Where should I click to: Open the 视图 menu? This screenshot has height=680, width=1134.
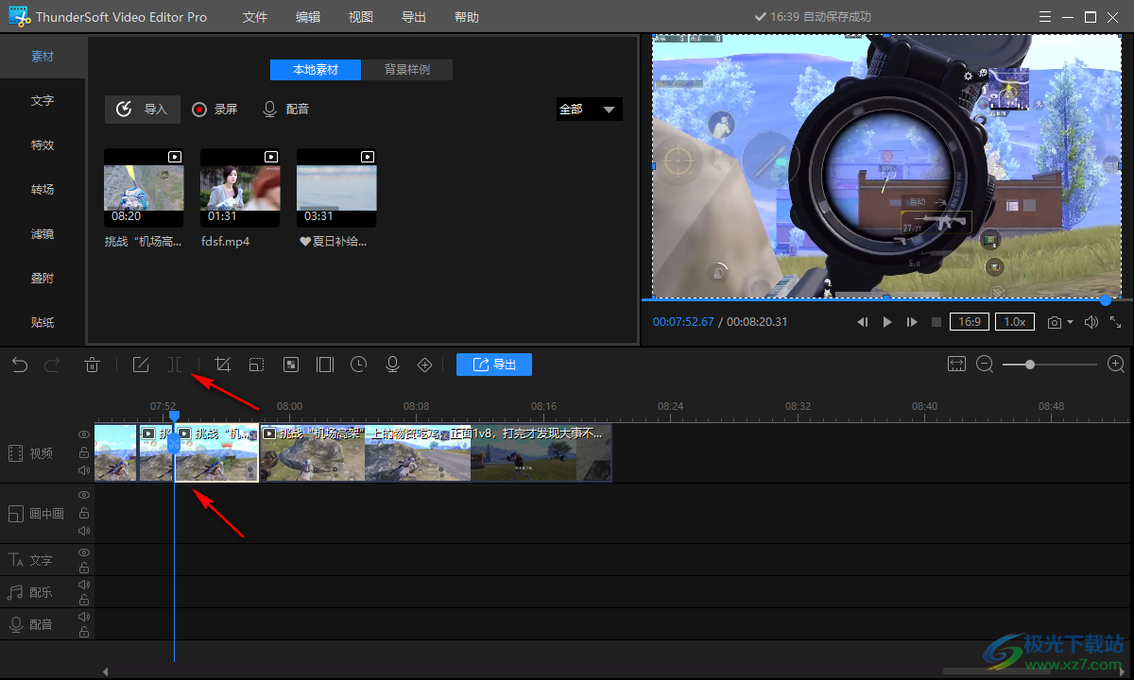pyautogui.click(x=361, y=17)
